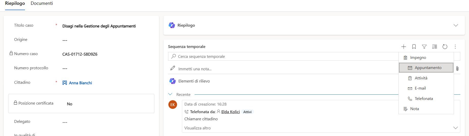Select E-mail menu entry

tap(420, 88)
